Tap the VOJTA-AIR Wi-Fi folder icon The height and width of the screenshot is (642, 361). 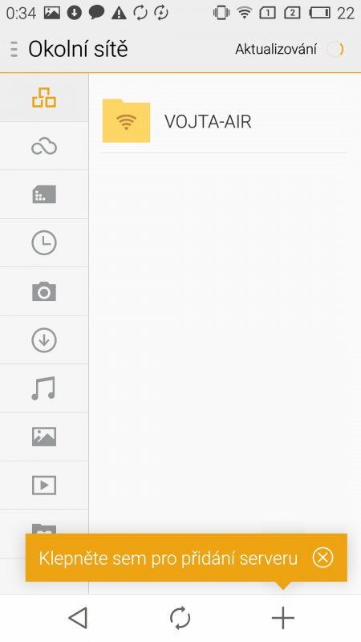tap(126, 121)
